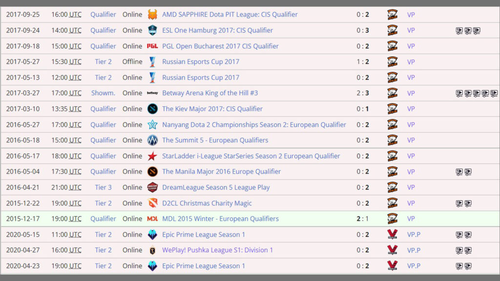Click the MDL 2015 Winter logo icon
Screen dimensions: 500x281
152,219
